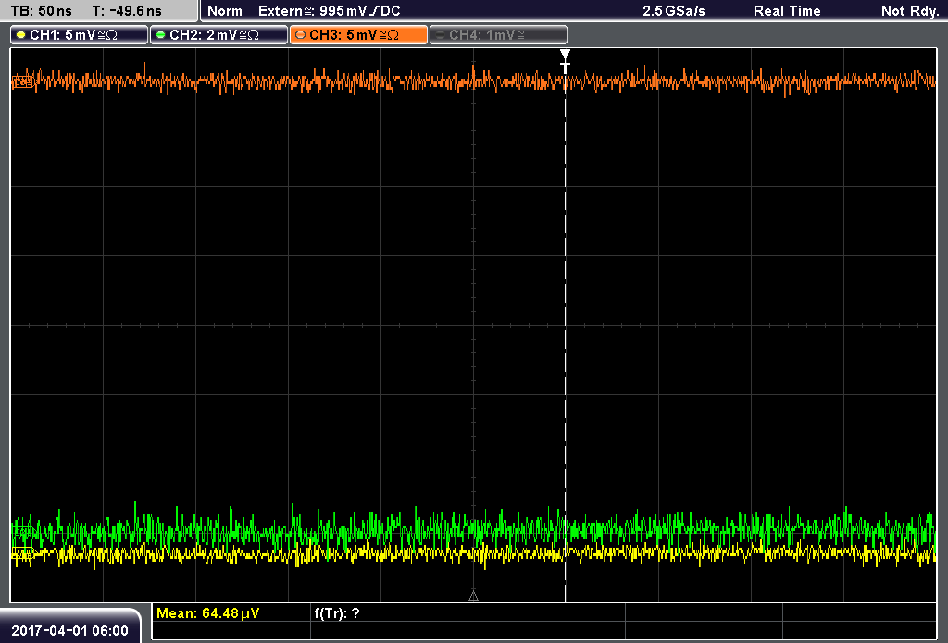Select the orange CH3: 5 mV tab
Screen dimensions: 948x643
[358, 35]
